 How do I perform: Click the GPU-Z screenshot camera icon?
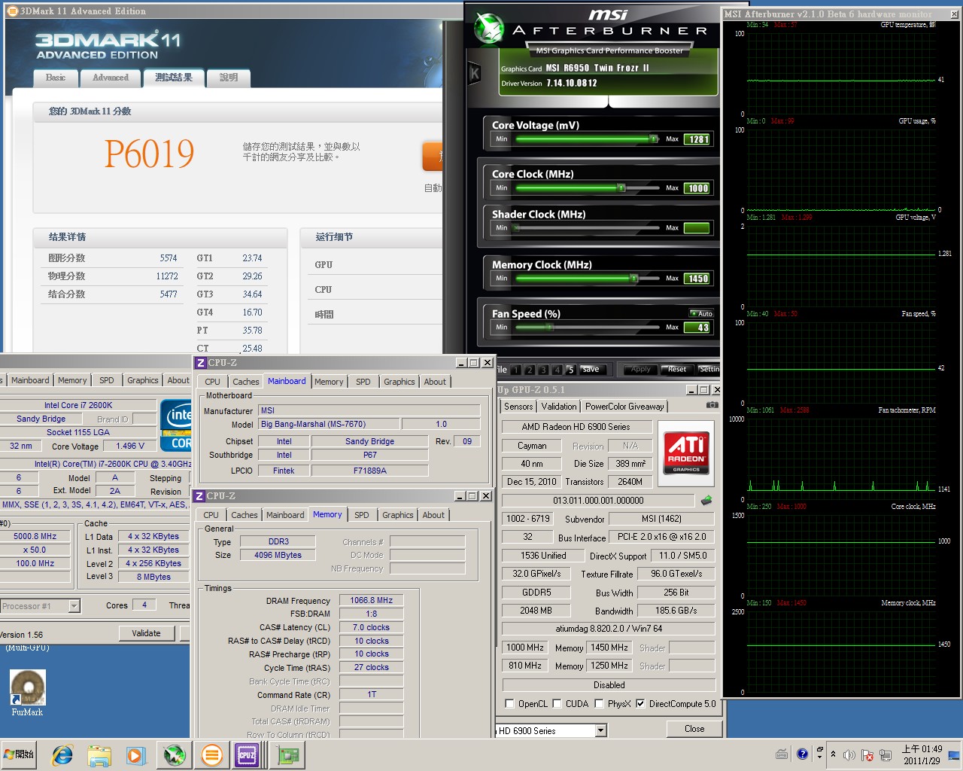(x=712, y=405)
